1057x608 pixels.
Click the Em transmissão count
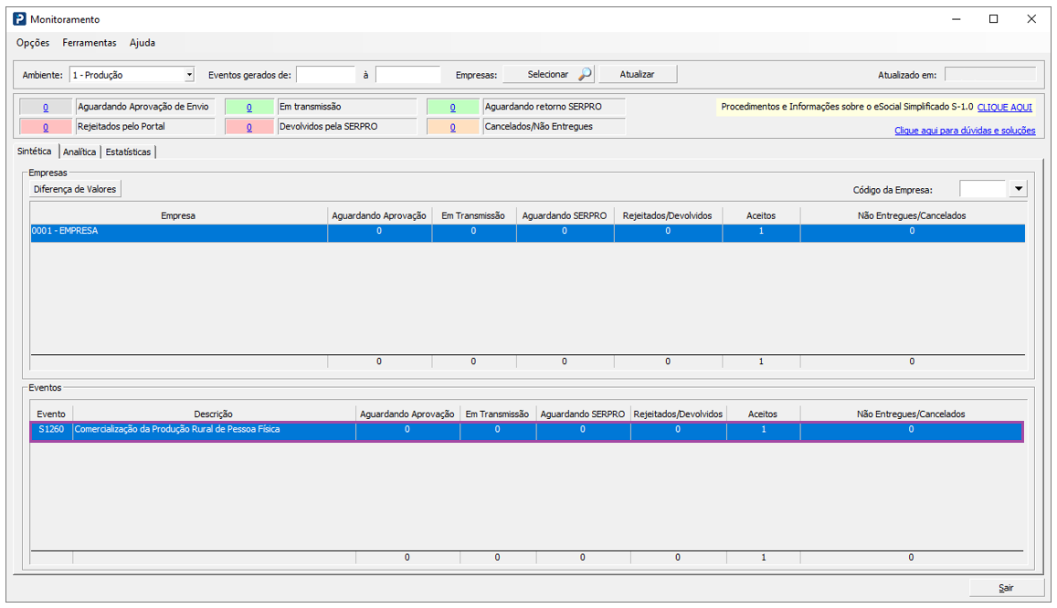249,107
